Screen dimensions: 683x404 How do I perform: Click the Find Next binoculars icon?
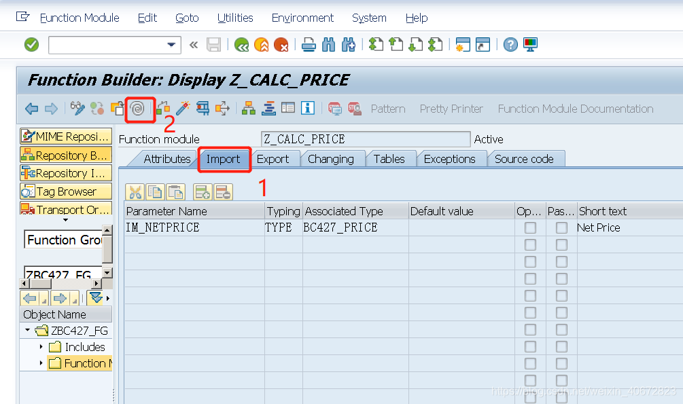point(349,44)
